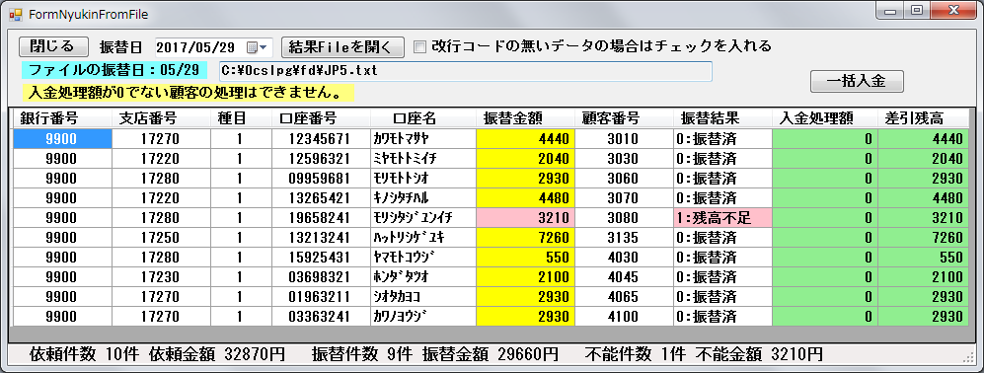Viewport: 984px width, 373px height.
Task: Click account number 15925431 cell
Action: [322, 258]
